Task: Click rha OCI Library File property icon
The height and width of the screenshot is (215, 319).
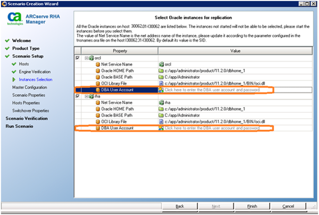Action: point(98,122)
